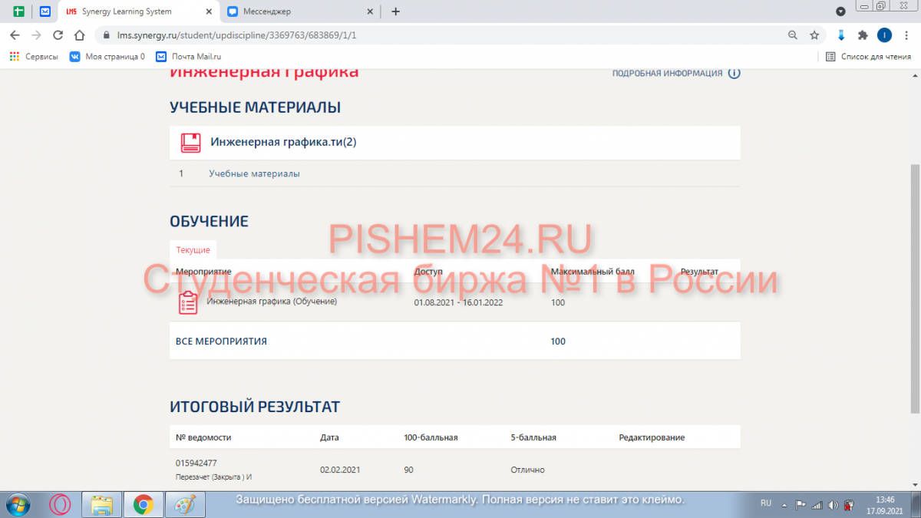Click the Windows Start button
The image size is (921, 518).
[x=17, y=504]
